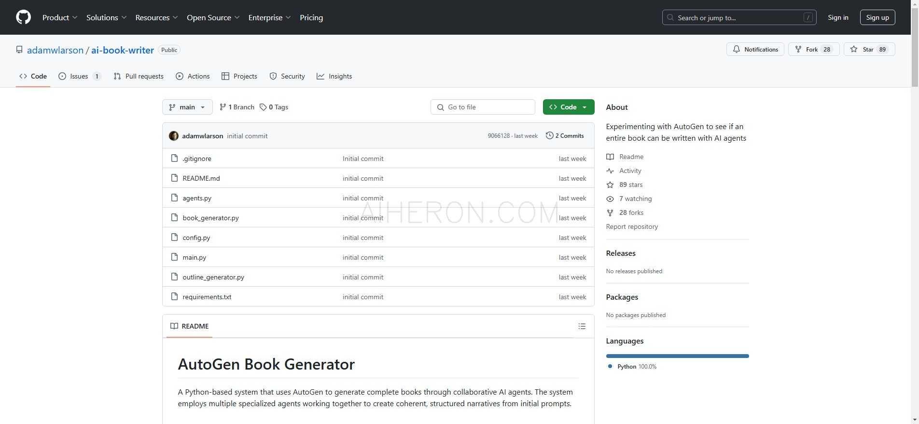Fork the repository
Viewport: 919px width, 424px height.
click(x=814, y=49)
